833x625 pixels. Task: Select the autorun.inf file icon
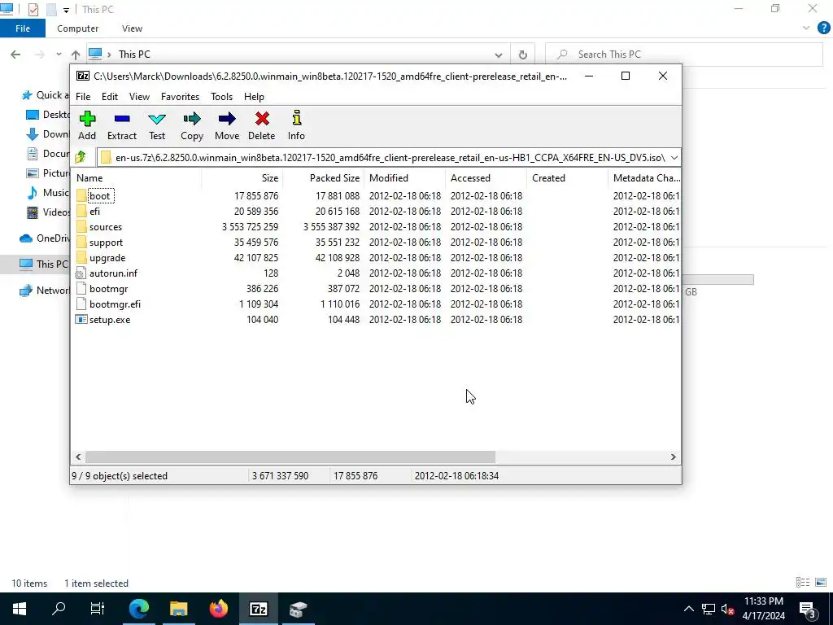click(81, 273)
